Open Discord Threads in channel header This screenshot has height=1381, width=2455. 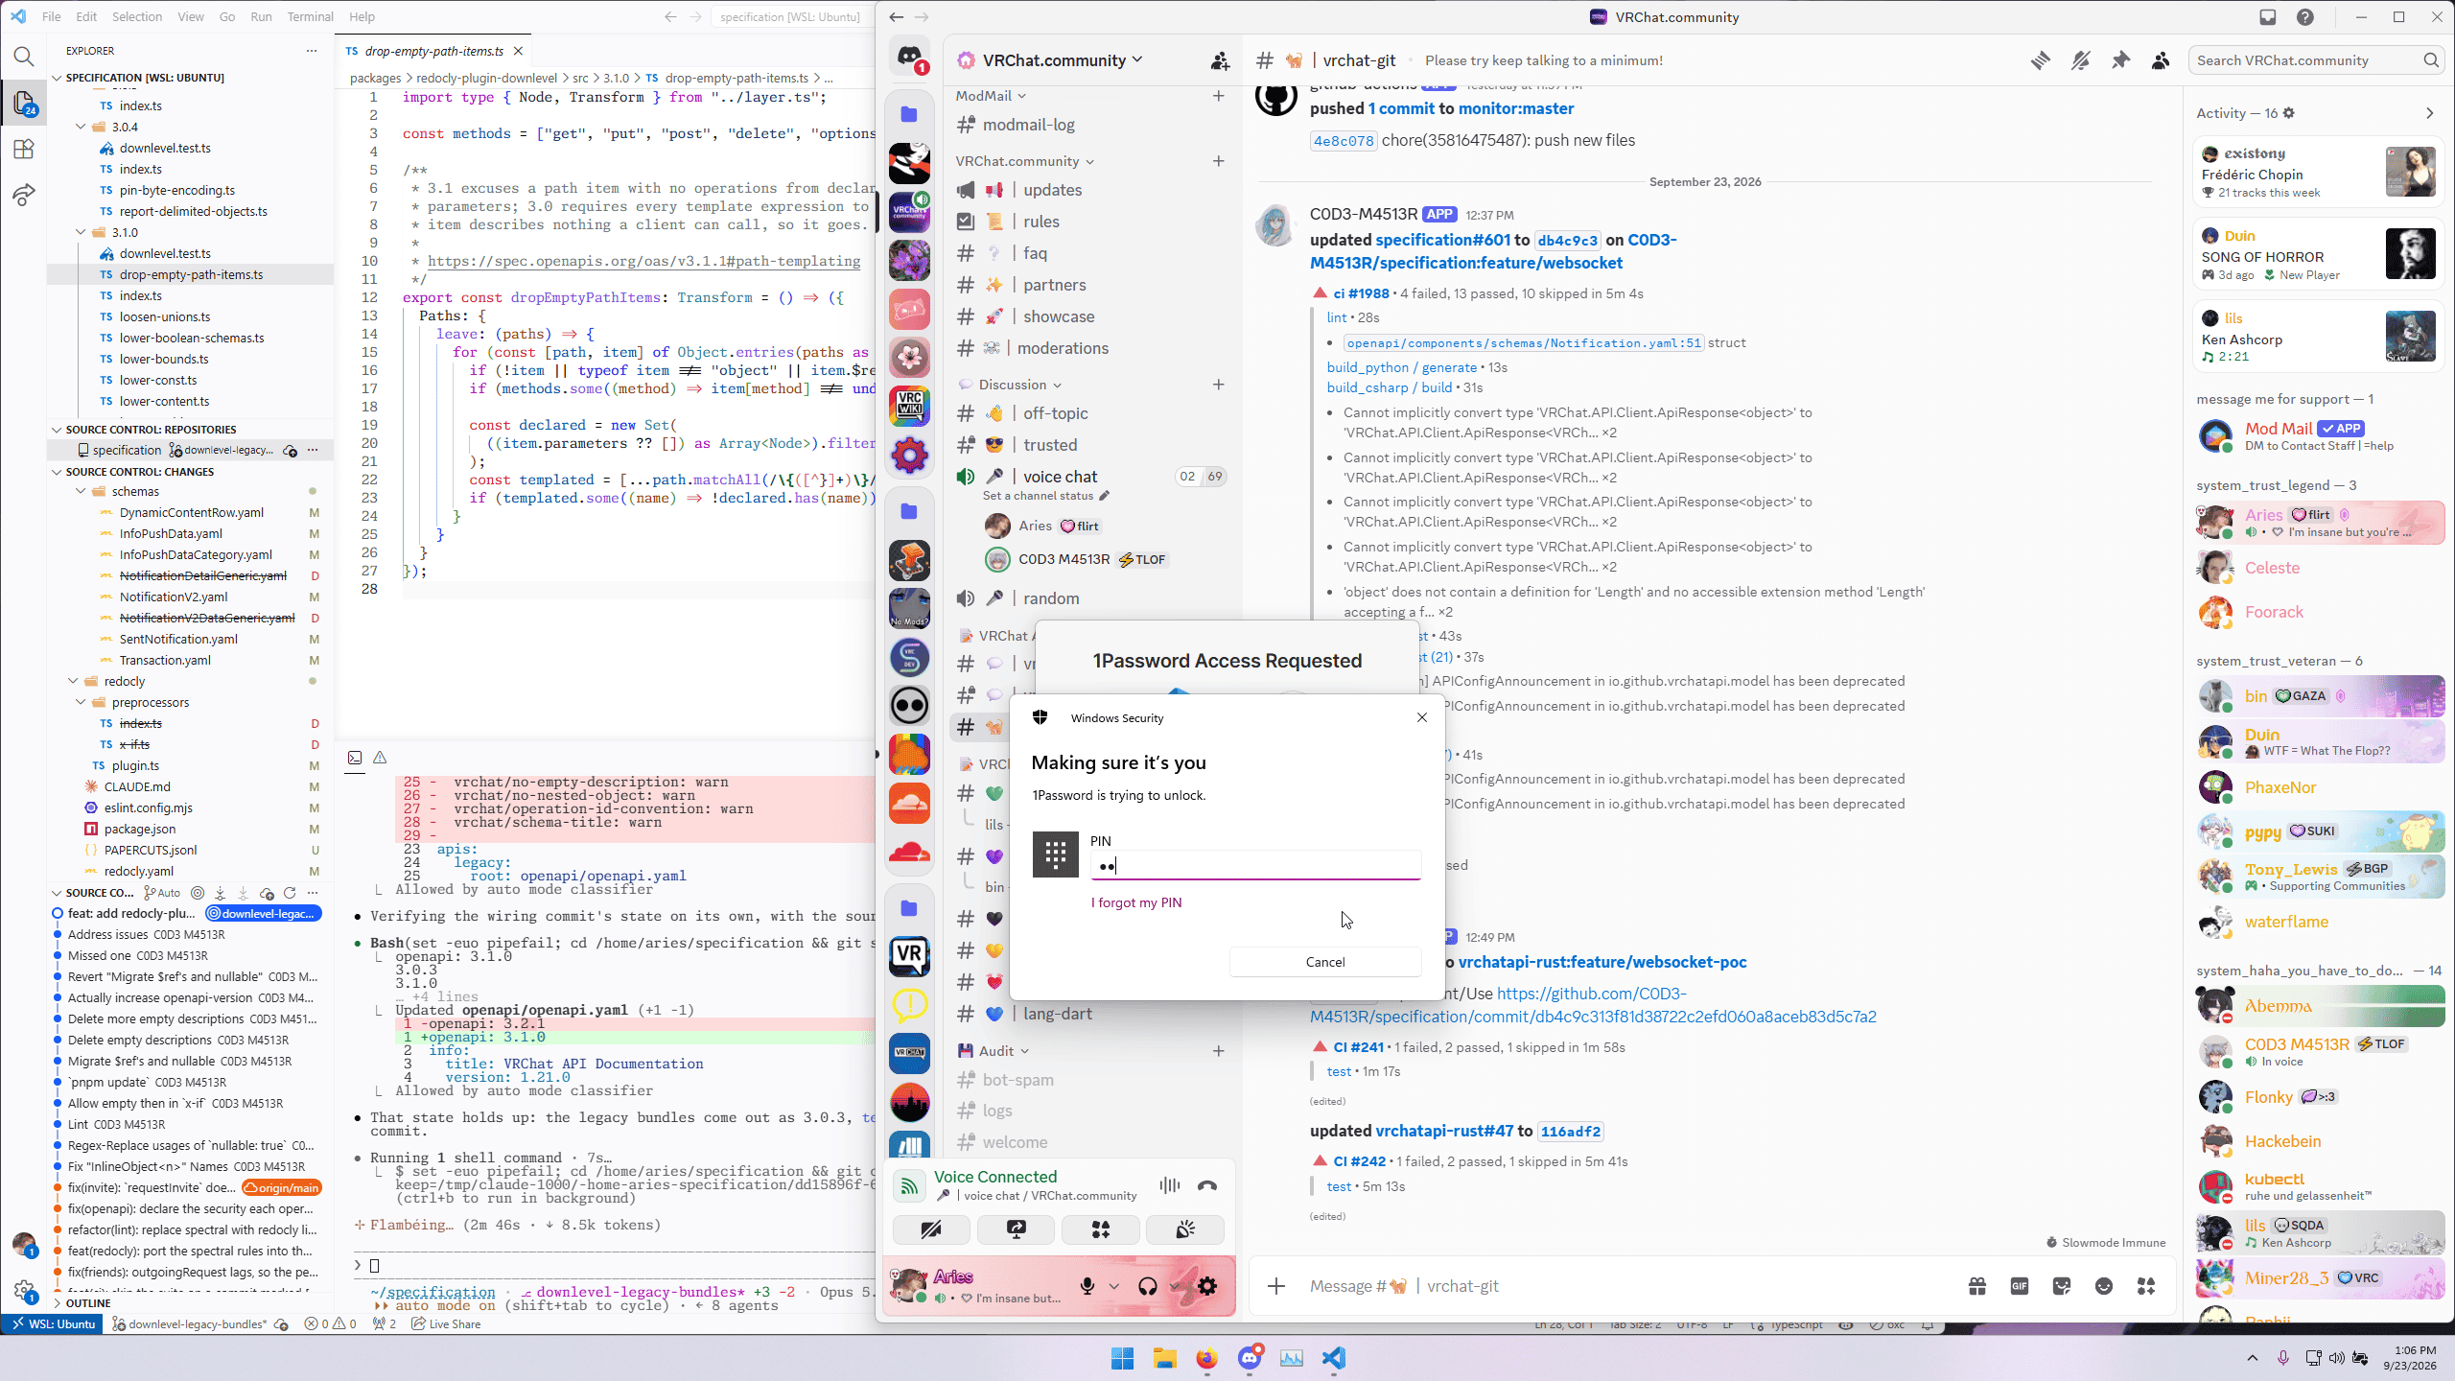pyautogui.click(x=2040, y=60)
